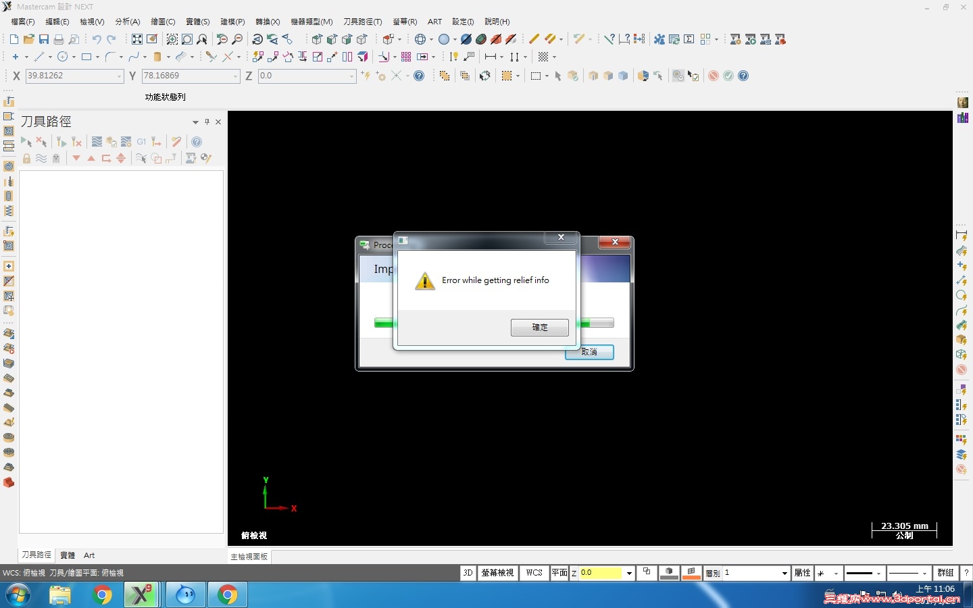Open Windows Start menu
This screenshot has height=608, width=973.
(x=18, y=594)
